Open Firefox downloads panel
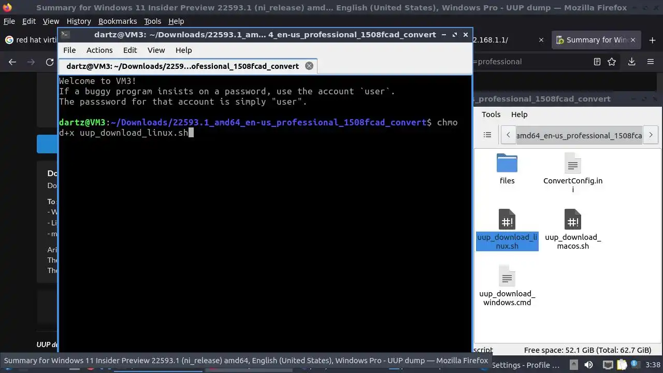 [x=632, y=62]
